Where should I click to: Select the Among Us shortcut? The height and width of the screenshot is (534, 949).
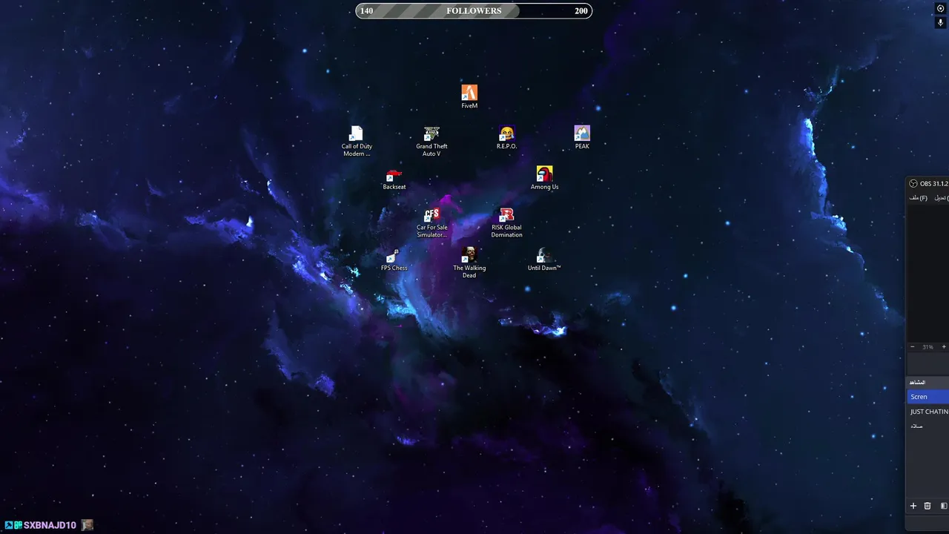(544, 178)
